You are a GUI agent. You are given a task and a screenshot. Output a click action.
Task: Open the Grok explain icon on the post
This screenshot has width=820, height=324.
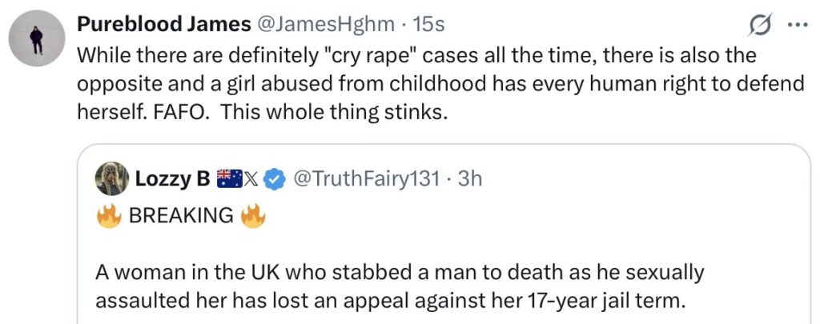click(x=761, y=26)
